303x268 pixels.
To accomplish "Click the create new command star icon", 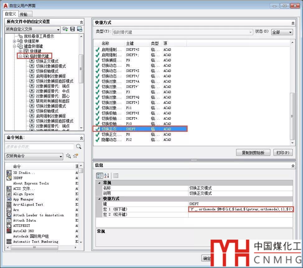I will pyautogui.click(x=76, y=156).
